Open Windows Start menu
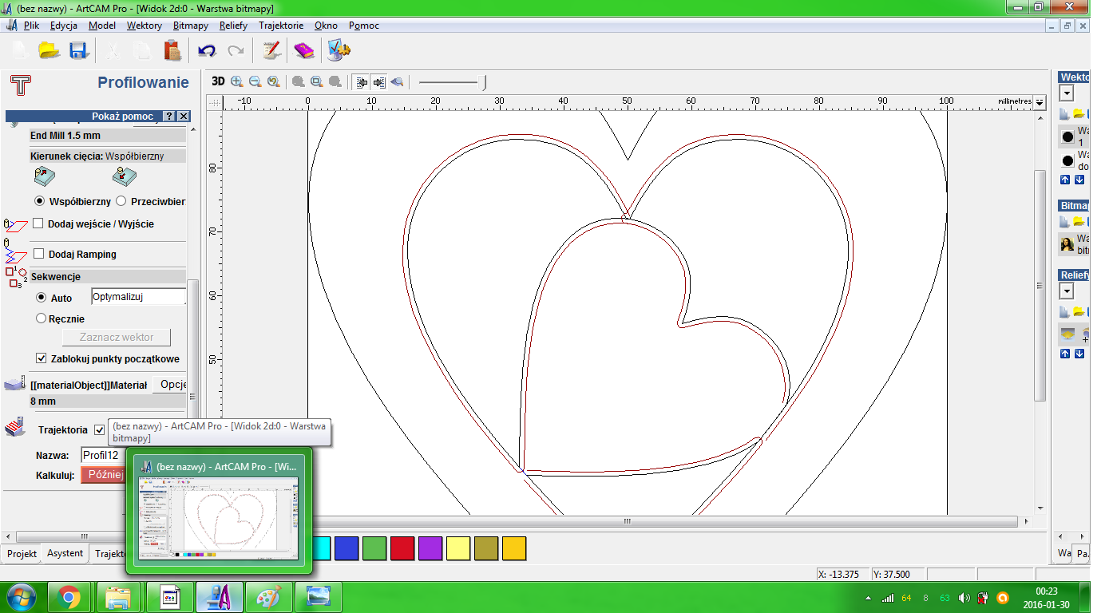 click(x=20, y=597)
